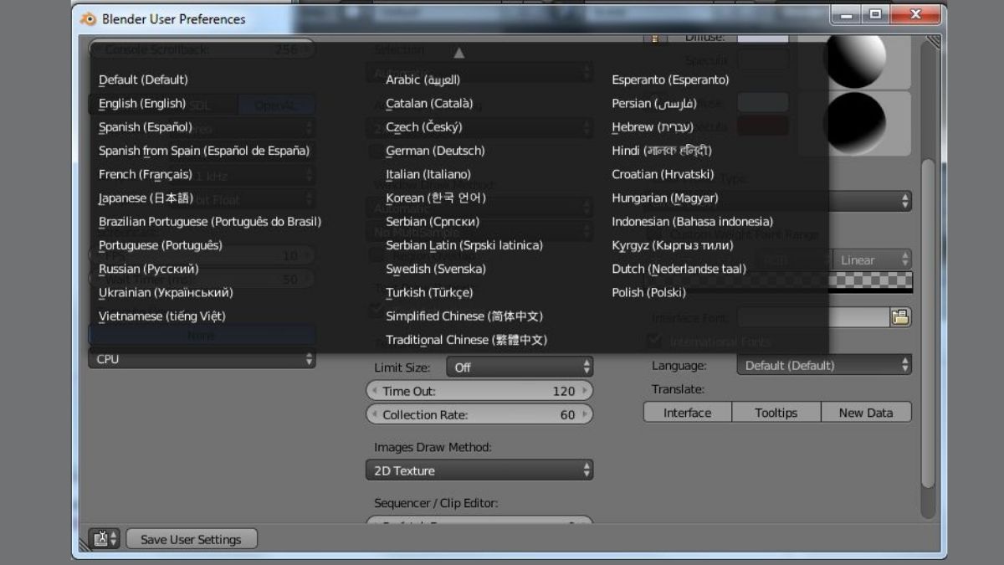This screenshot has height=565, width=1004.
Task: Select French (Français)
Action: pyautogui.click(x=146, y=174)
